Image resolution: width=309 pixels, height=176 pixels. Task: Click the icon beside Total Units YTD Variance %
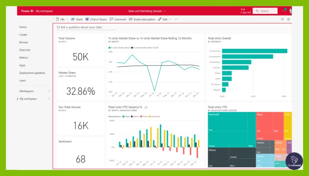[x=146, y=107]
